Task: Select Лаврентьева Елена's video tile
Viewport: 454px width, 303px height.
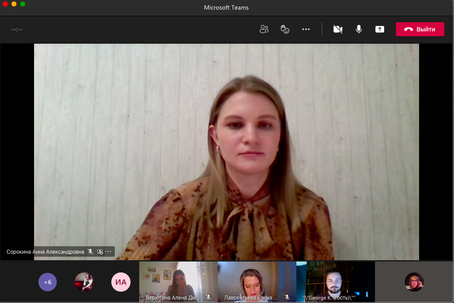Action: coord(257,279)
